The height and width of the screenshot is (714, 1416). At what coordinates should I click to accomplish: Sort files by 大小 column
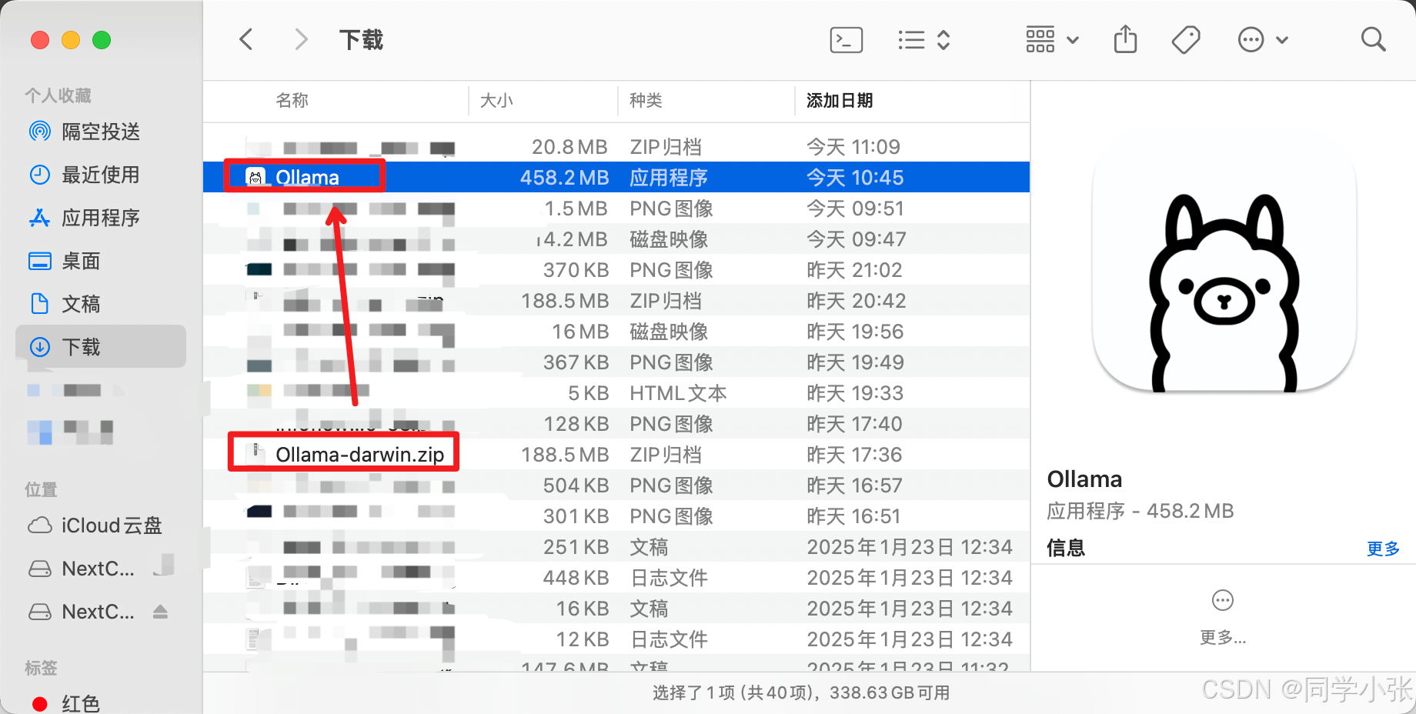point(496,100)
